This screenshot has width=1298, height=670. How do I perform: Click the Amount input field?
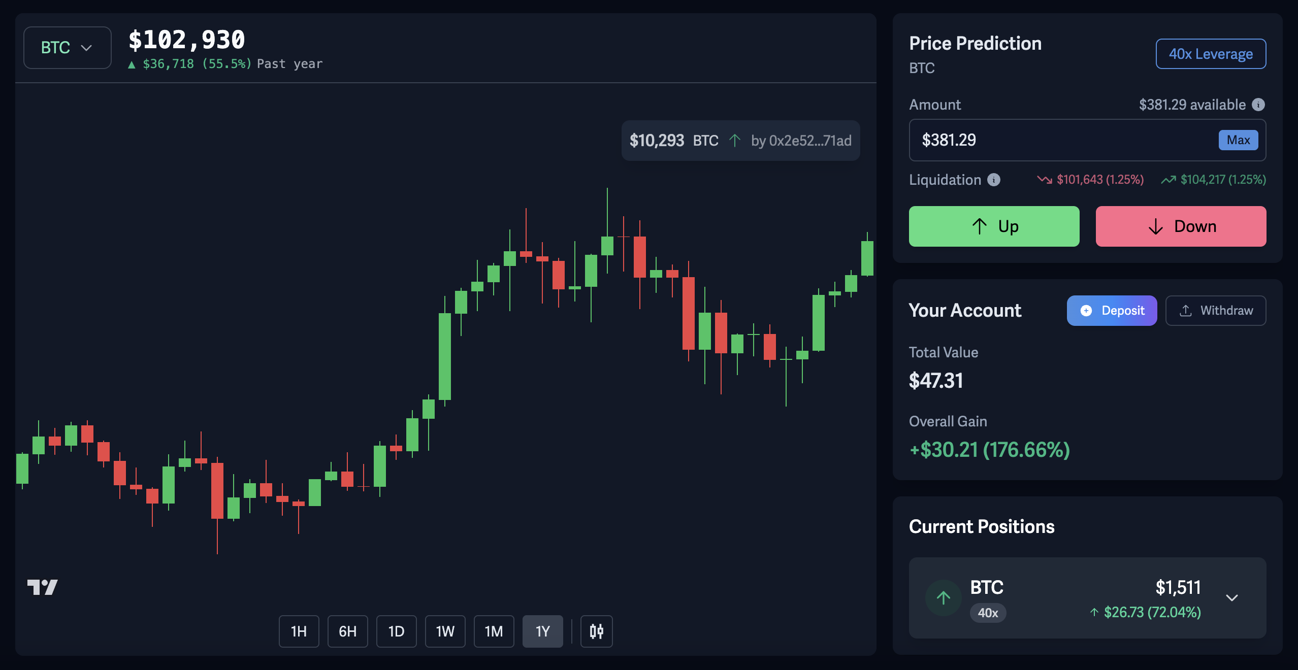click(1041, 140)
